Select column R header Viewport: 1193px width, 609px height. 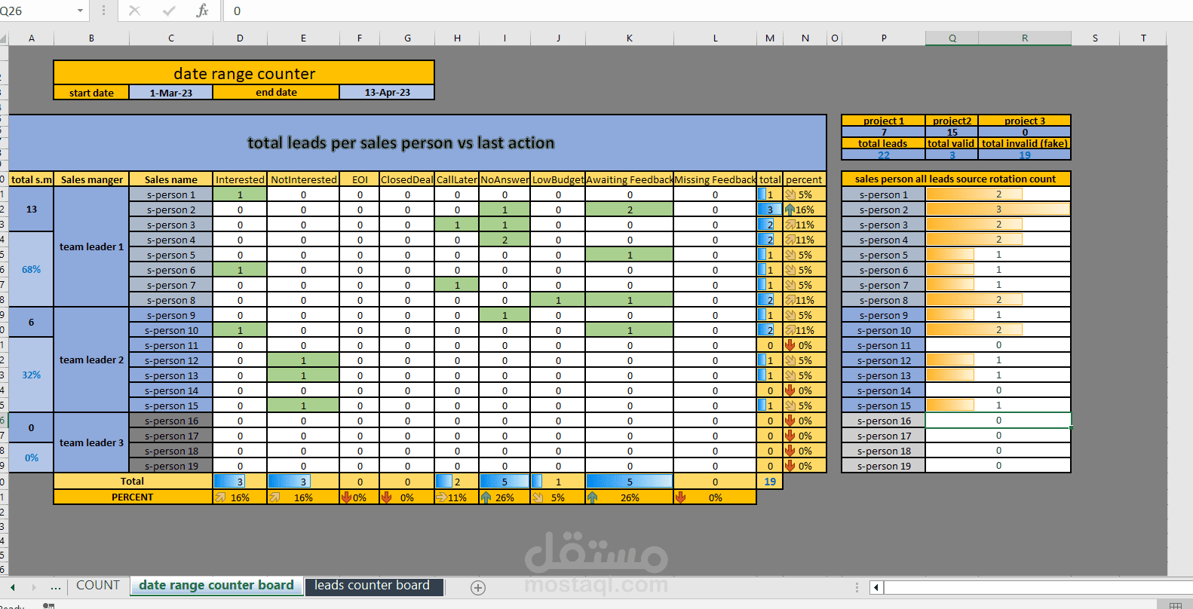coord(1025,38)
